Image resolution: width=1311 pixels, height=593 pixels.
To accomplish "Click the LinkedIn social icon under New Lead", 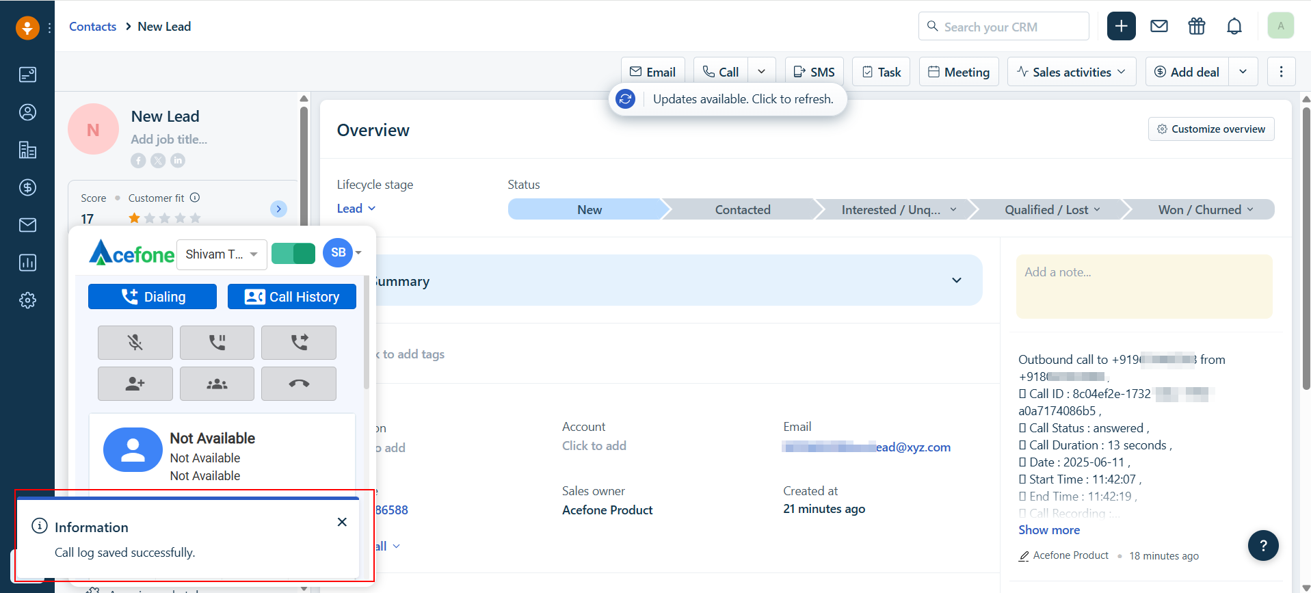I will click(x=178, y=160).
